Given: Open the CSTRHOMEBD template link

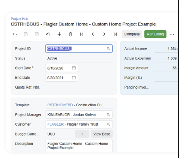Looking at the screenshot, I should [60, 105].
